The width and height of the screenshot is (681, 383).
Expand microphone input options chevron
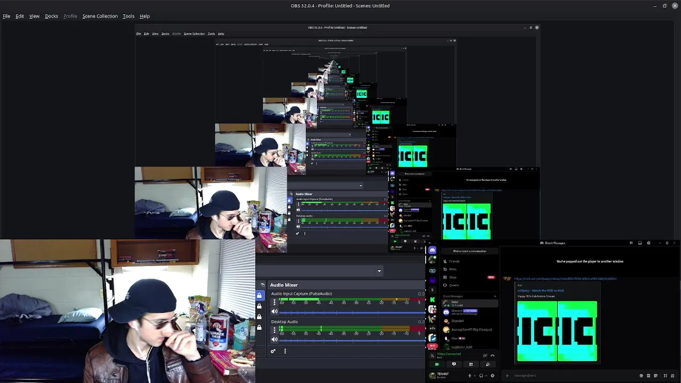click(475, 376)
